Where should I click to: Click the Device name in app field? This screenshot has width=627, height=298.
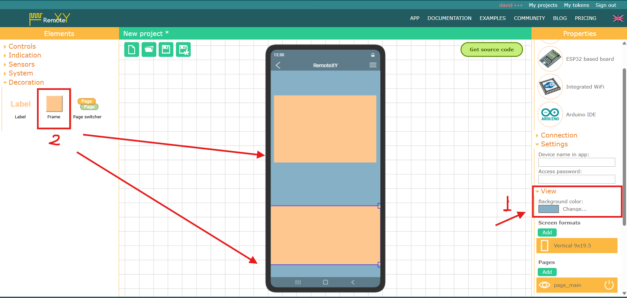[x=577, y=162]
